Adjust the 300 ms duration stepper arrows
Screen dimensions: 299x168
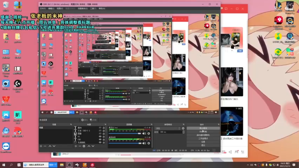click(x=183, y=132)
